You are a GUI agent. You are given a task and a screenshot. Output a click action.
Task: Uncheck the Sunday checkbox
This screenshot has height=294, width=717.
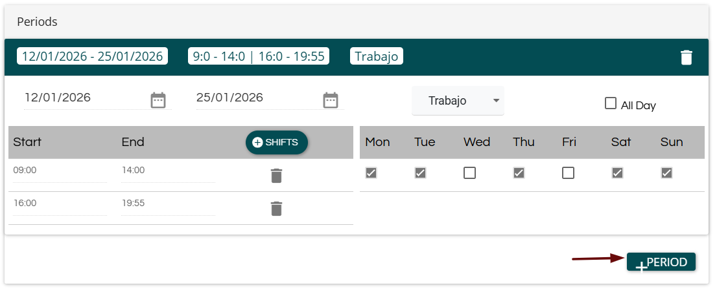[666, 173]
